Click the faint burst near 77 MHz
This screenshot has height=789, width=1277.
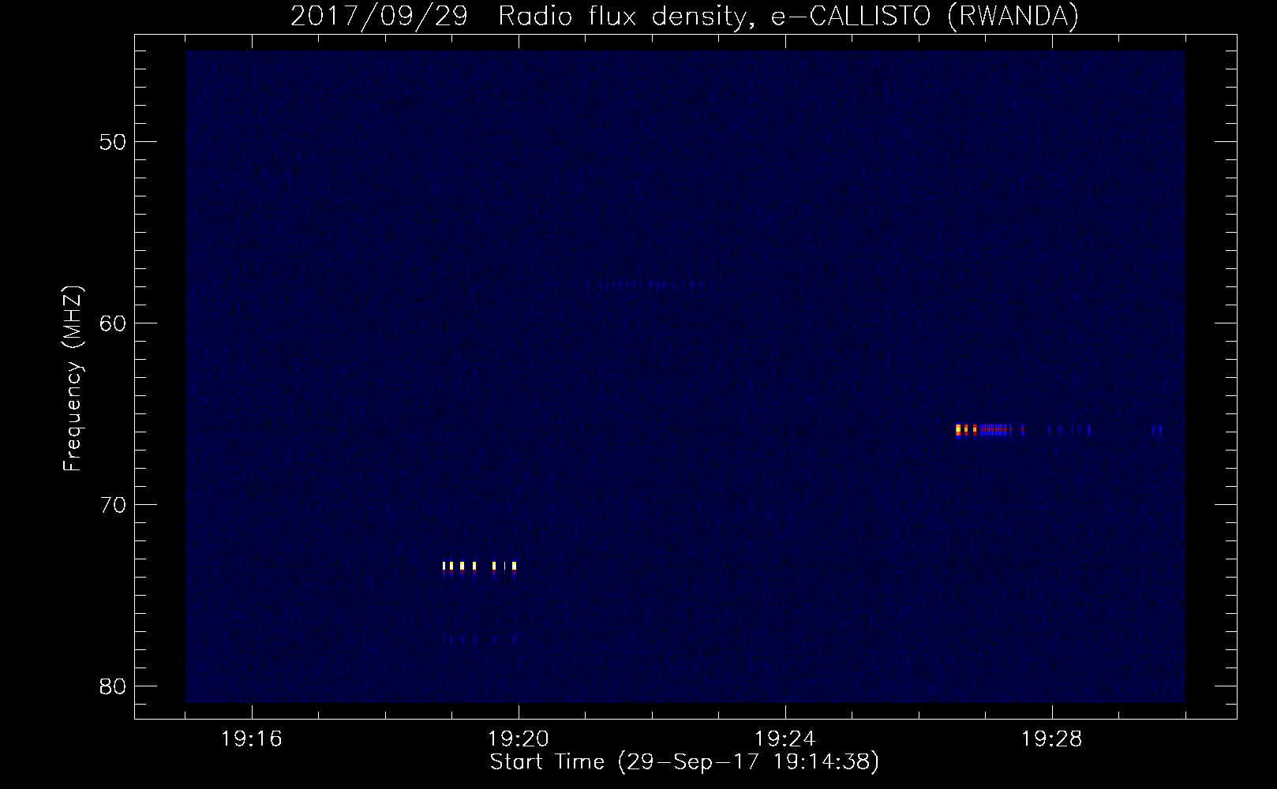[479, 639]
